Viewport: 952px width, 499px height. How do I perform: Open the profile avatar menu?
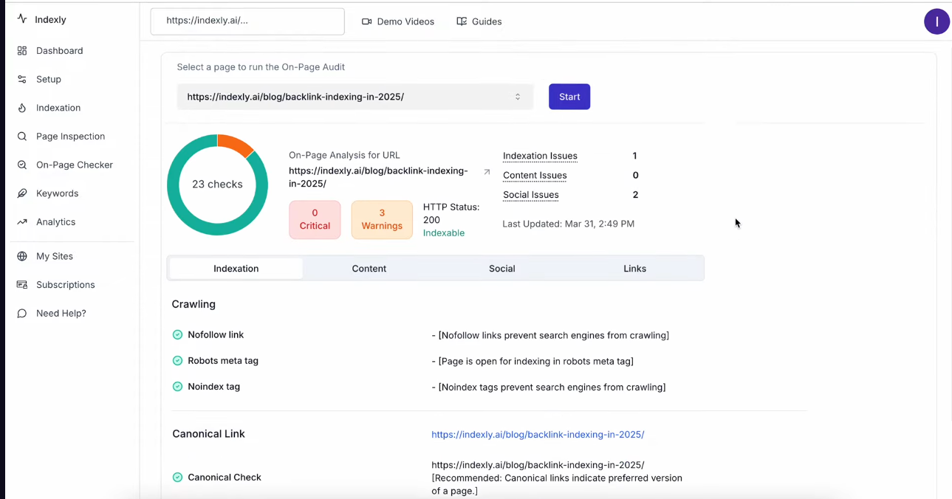pos(936,21)
